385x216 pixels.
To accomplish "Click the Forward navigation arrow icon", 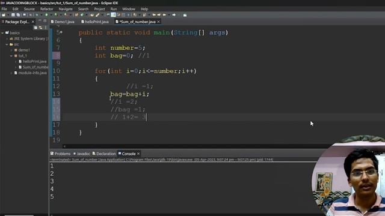I will point(174,15).
